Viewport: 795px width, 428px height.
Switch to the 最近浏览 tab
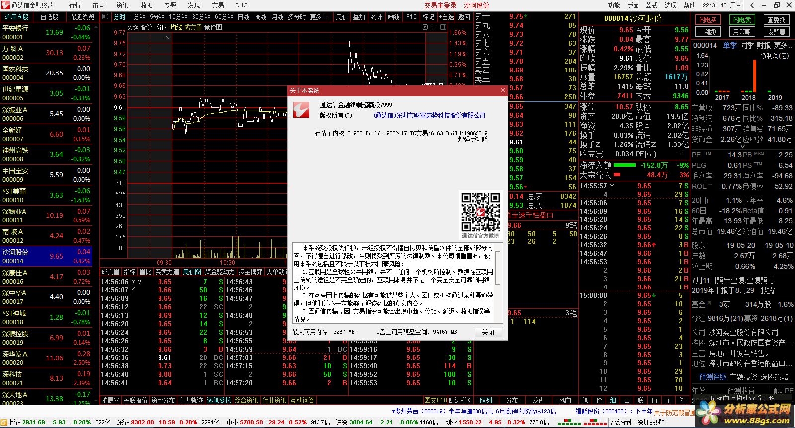pyautogui.click(x=82, y=17)
